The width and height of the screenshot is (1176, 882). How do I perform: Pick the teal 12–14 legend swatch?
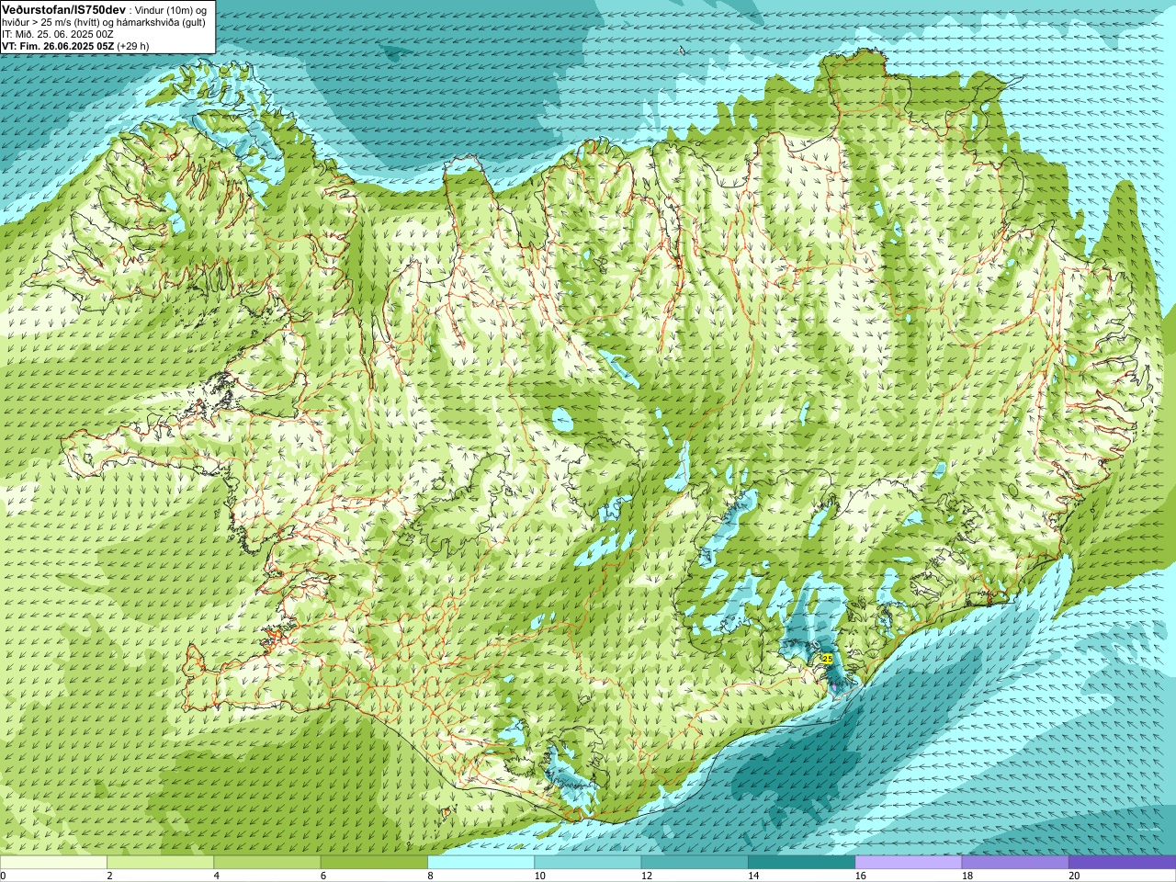695,863
